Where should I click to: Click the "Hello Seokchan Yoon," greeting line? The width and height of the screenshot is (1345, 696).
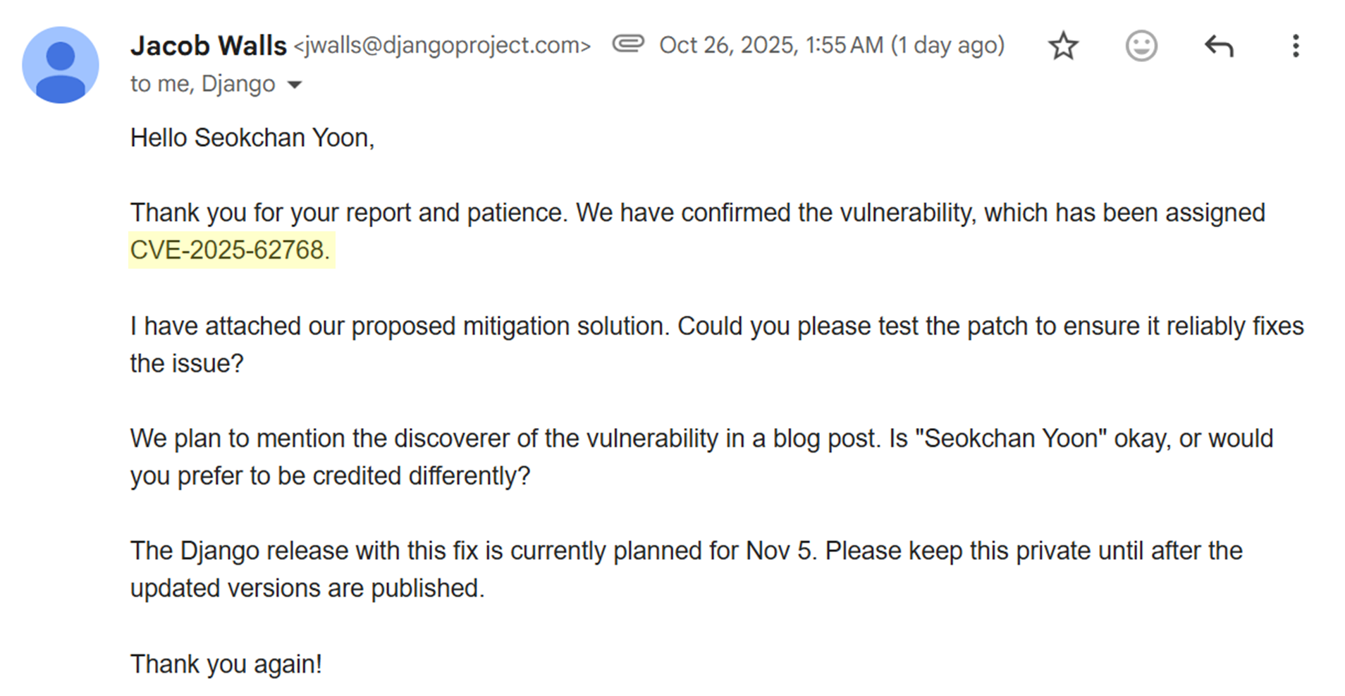(252, 138)
